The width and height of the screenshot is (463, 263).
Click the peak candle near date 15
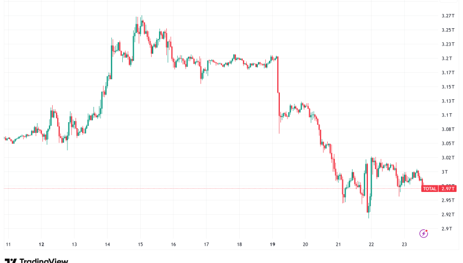pyautogui.click(x=141, y=22)
